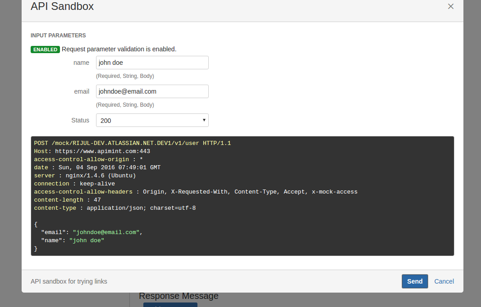The height and width of the screenshot is (307, 481).
Task: Click the Host header line
Action: [92, 151]
